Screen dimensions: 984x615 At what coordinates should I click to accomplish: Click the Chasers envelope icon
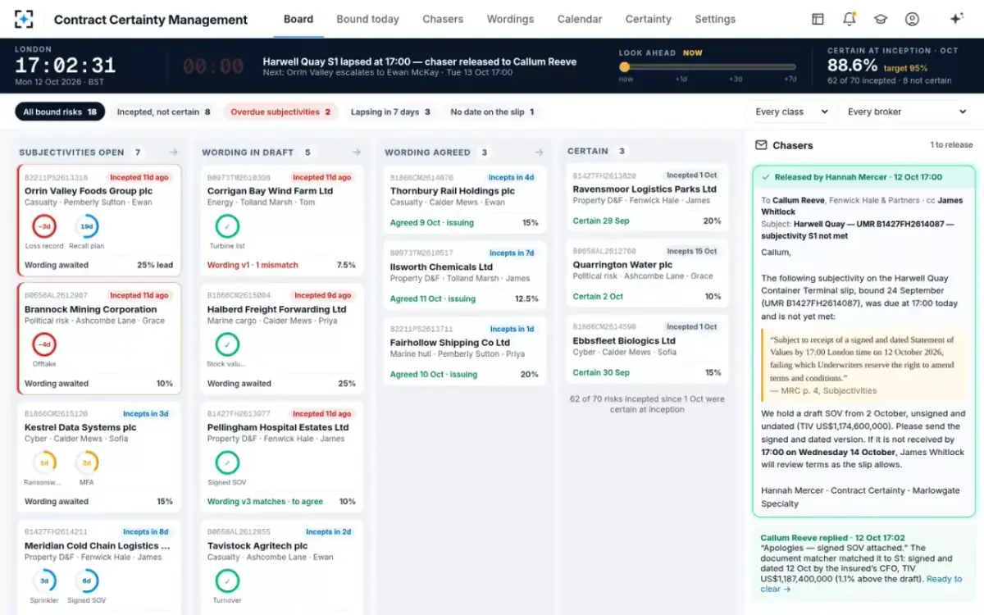(x=760, y=145)
